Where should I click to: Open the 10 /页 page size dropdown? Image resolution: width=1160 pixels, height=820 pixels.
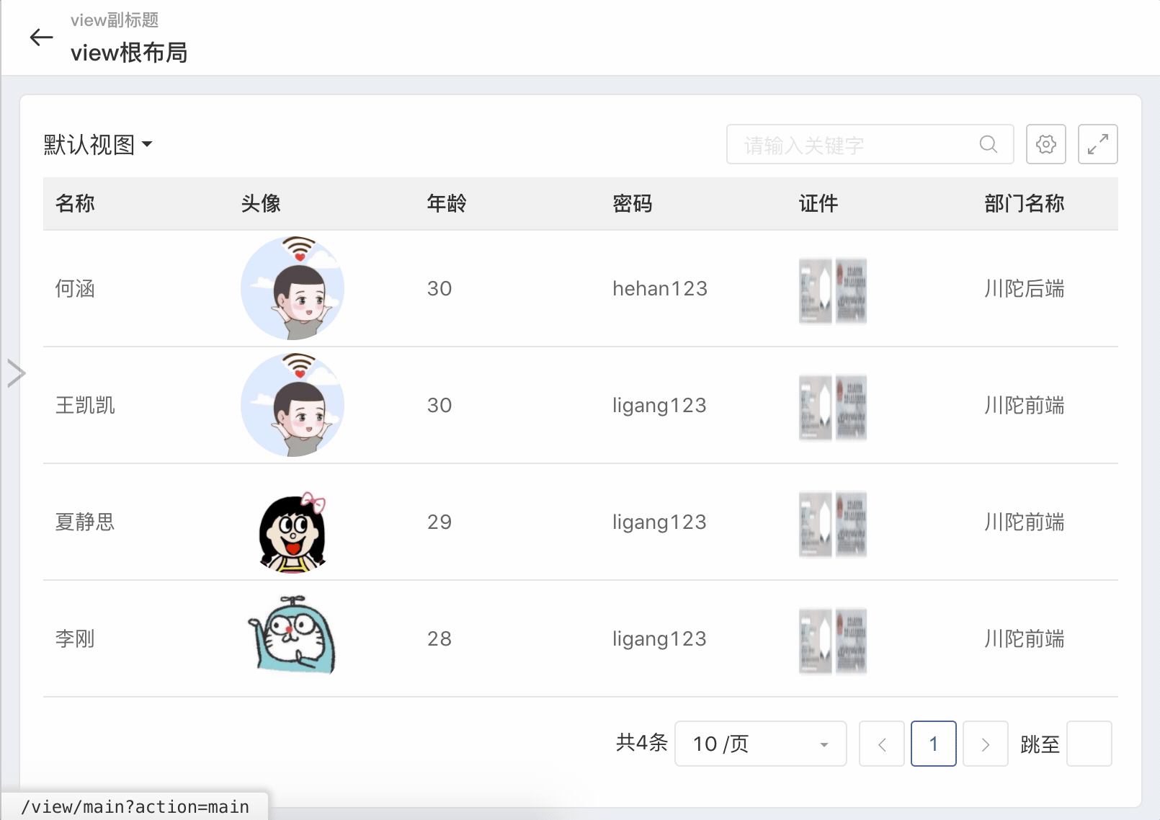761,744
